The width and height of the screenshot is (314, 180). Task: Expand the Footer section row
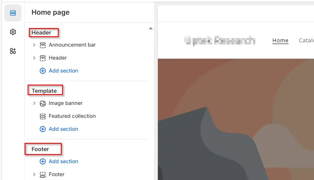click(34, 174)
